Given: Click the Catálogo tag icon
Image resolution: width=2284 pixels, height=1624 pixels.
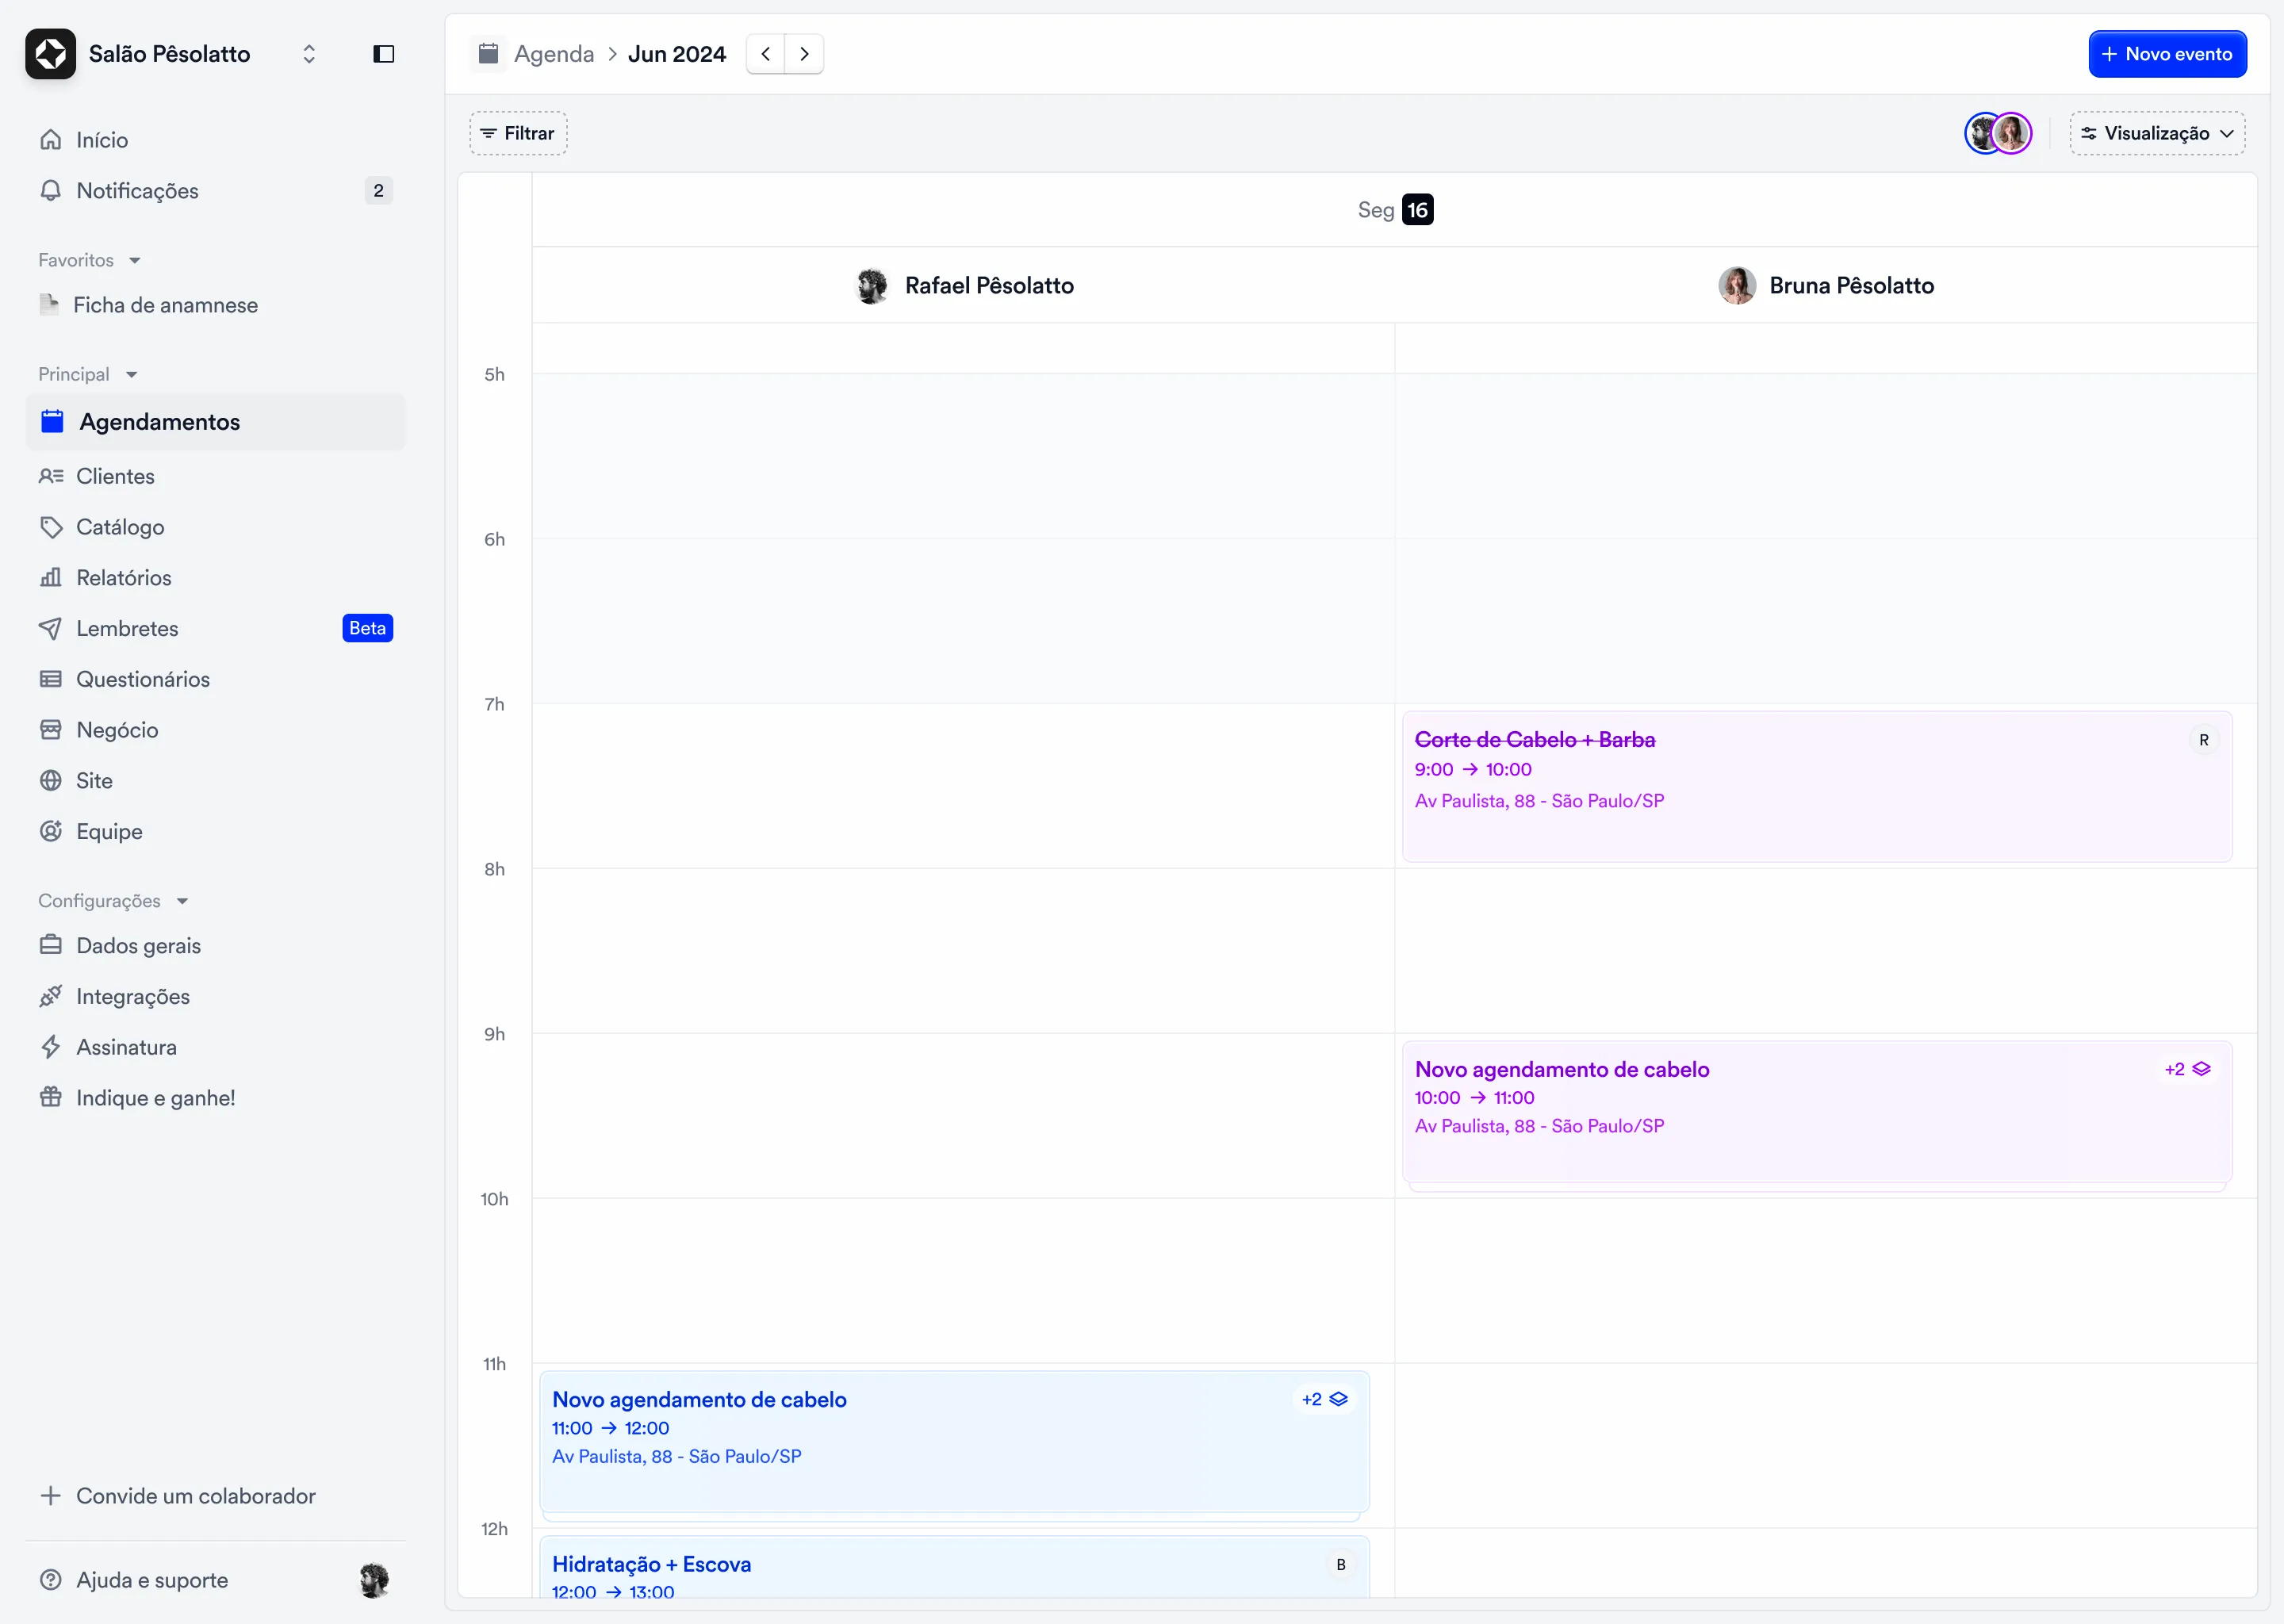Looking at the screenshot, I should (x=51, y=527).
